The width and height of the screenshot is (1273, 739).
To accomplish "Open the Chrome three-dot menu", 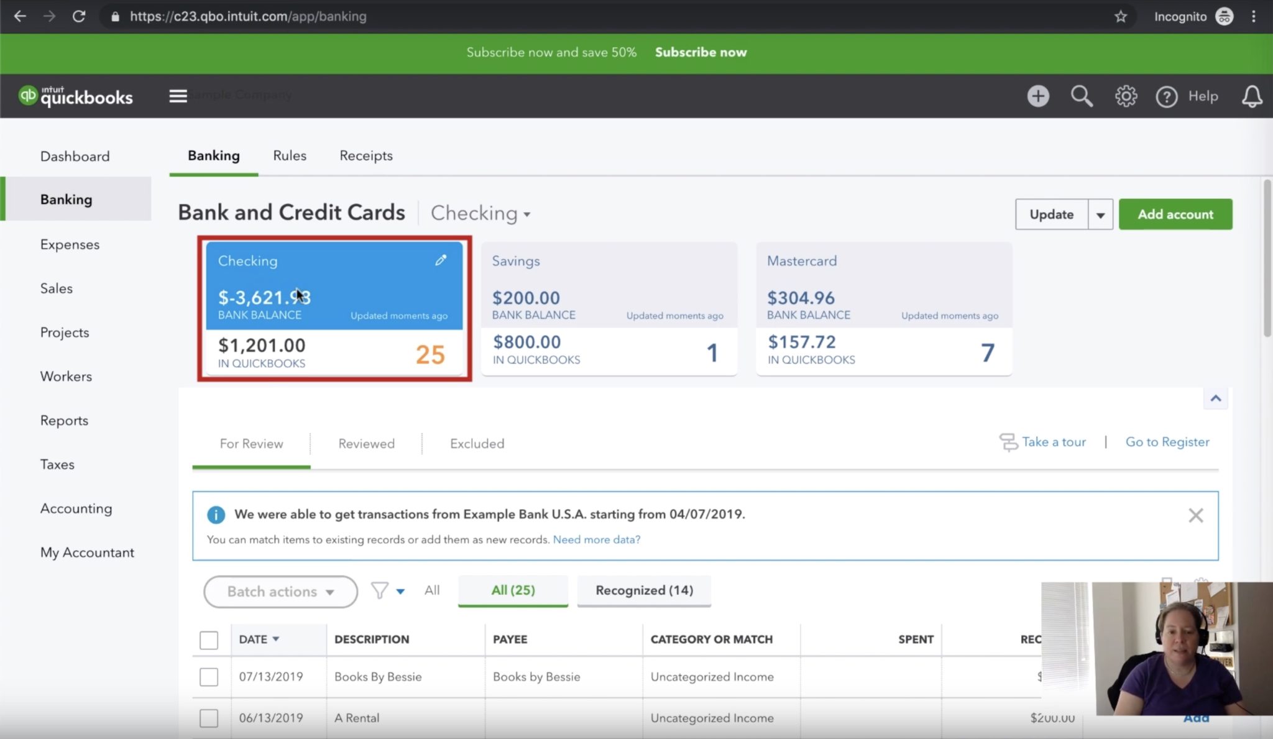I will point(1253,16).
